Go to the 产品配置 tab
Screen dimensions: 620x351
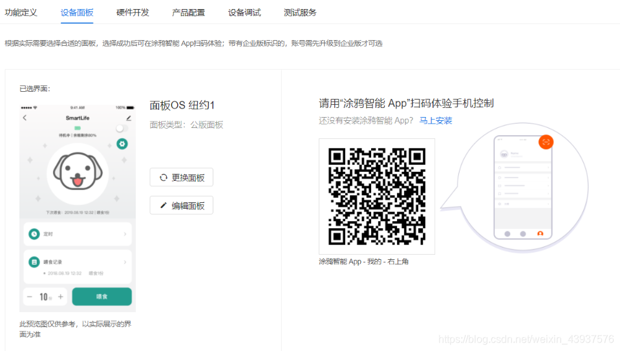pos(189,13)
